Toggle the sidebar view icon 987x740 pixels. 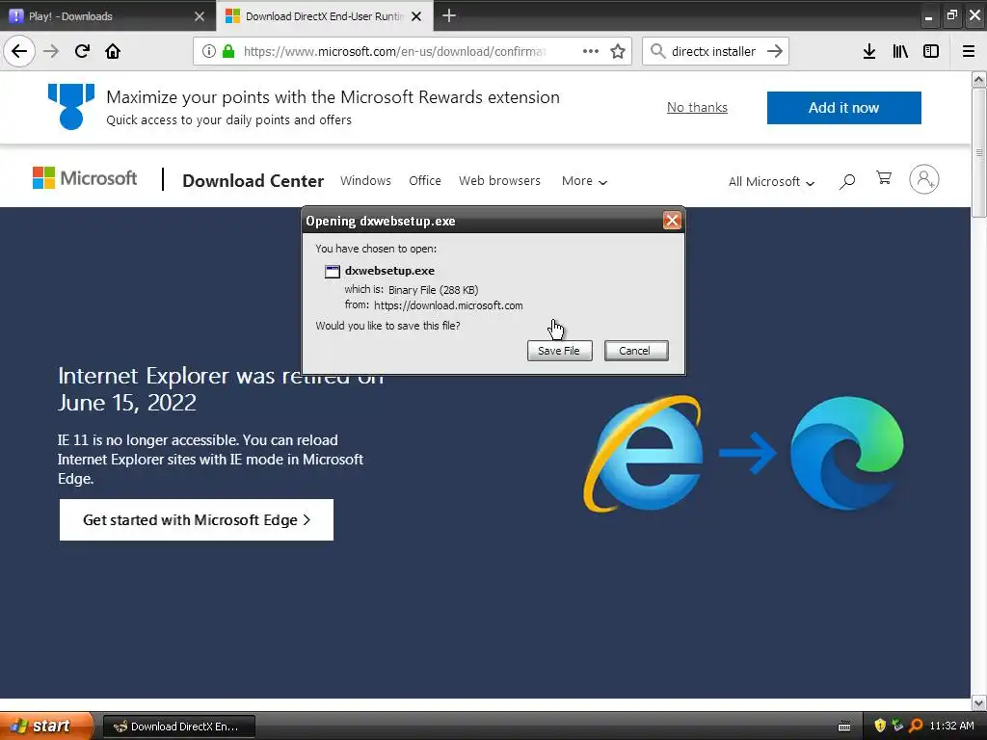931,51
